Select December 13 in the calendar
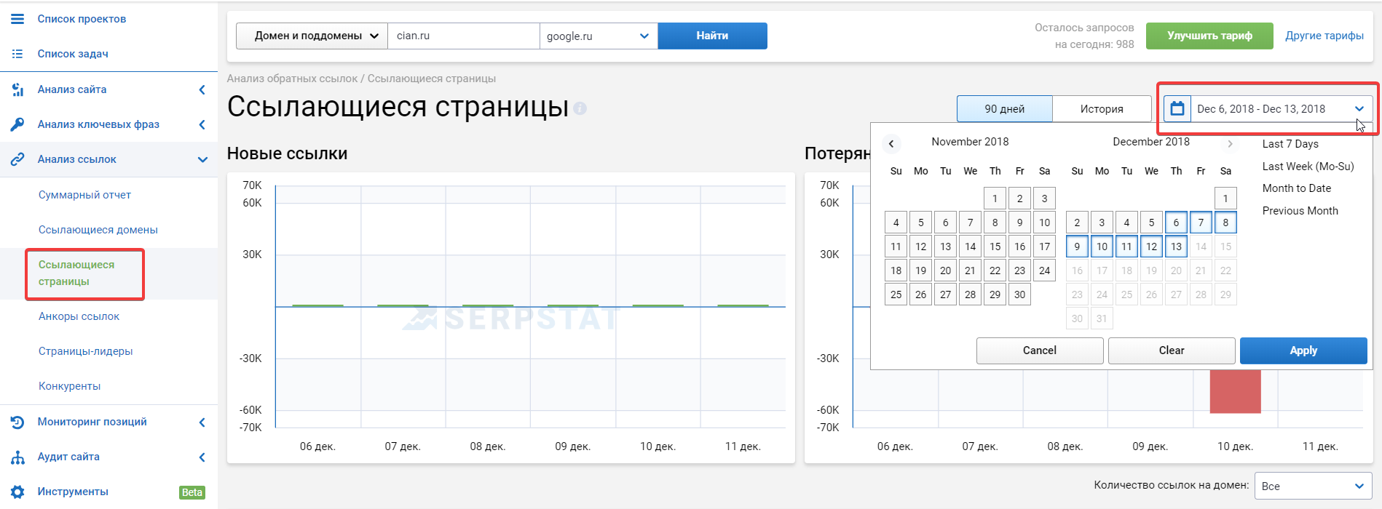This screenshot has height=509, width=1382. click(x=1176, y=247)
